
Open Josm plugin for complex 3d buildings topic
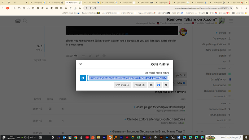(161, 107)
